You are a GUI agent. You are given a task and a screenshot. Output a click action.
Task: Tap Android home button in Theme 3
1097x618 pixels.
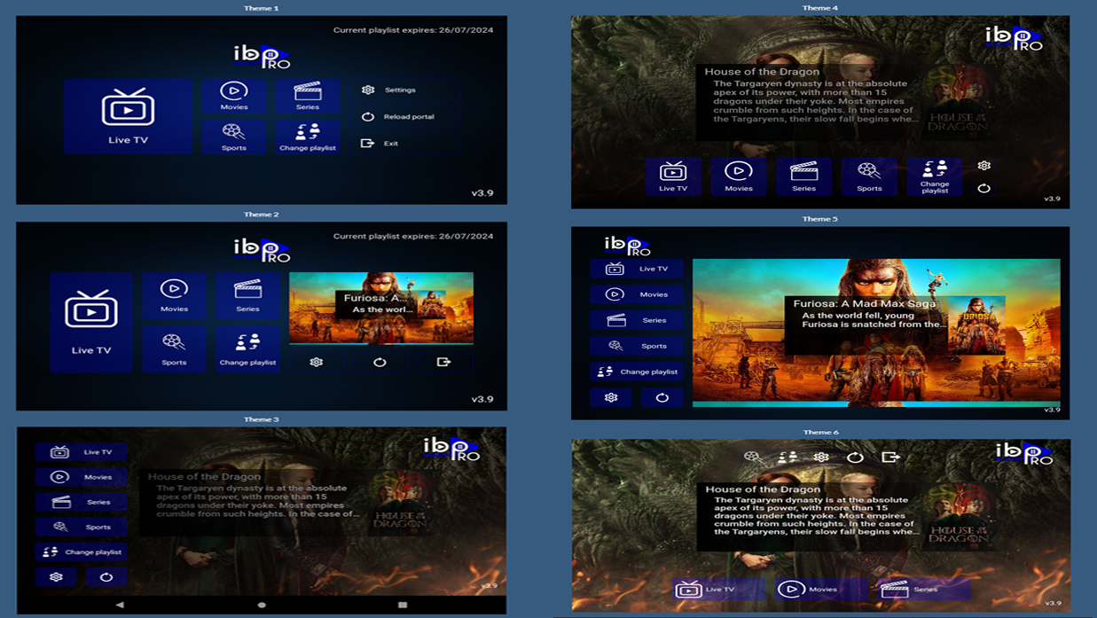click(262, 605)
